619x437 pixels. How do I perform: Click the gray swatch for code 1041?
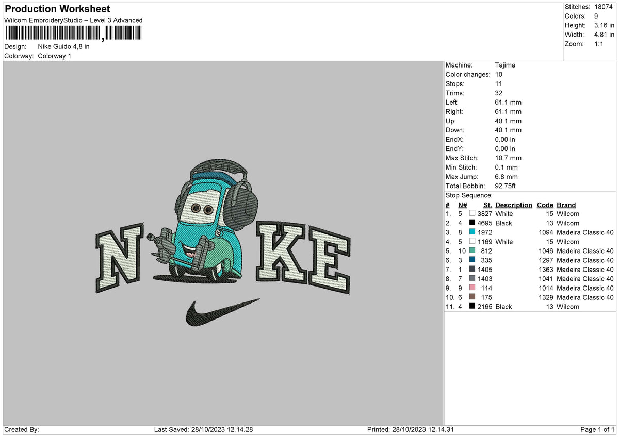[472, 278]
